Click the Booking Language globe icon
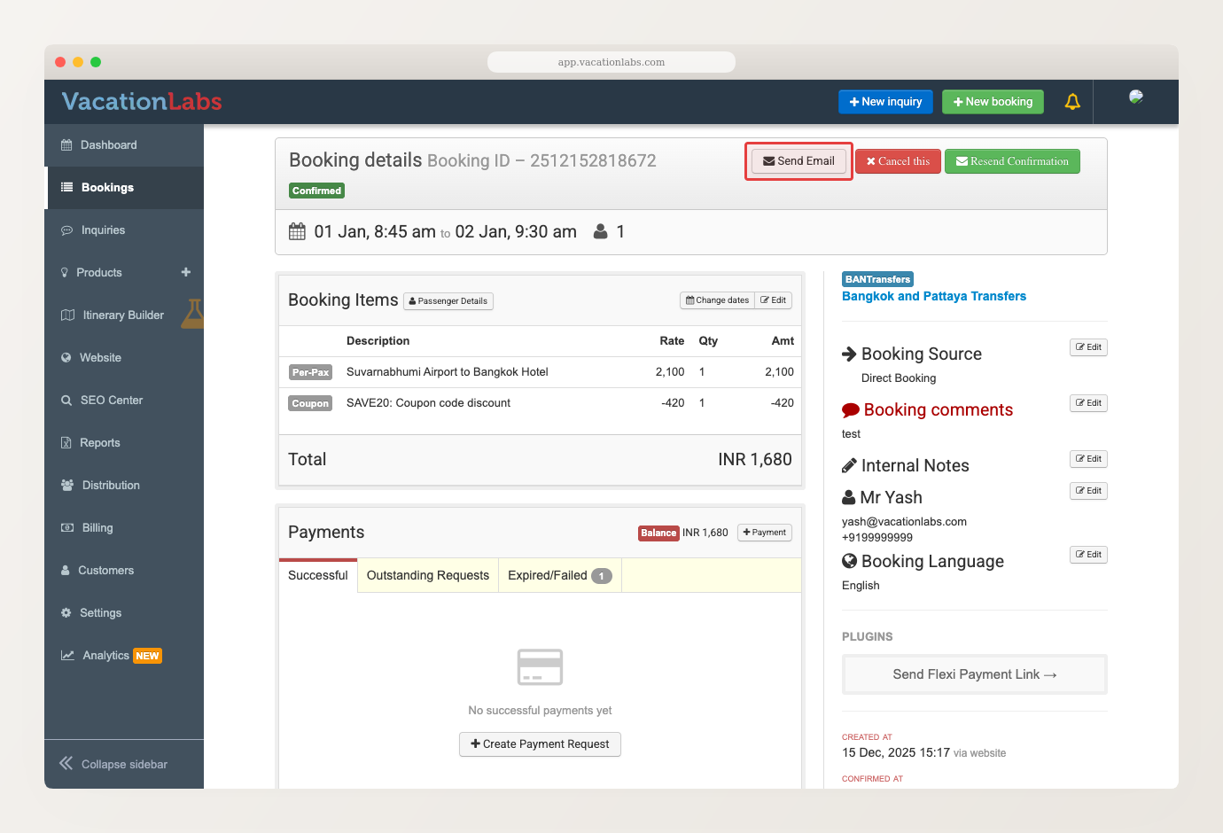 tap(849, 561)
